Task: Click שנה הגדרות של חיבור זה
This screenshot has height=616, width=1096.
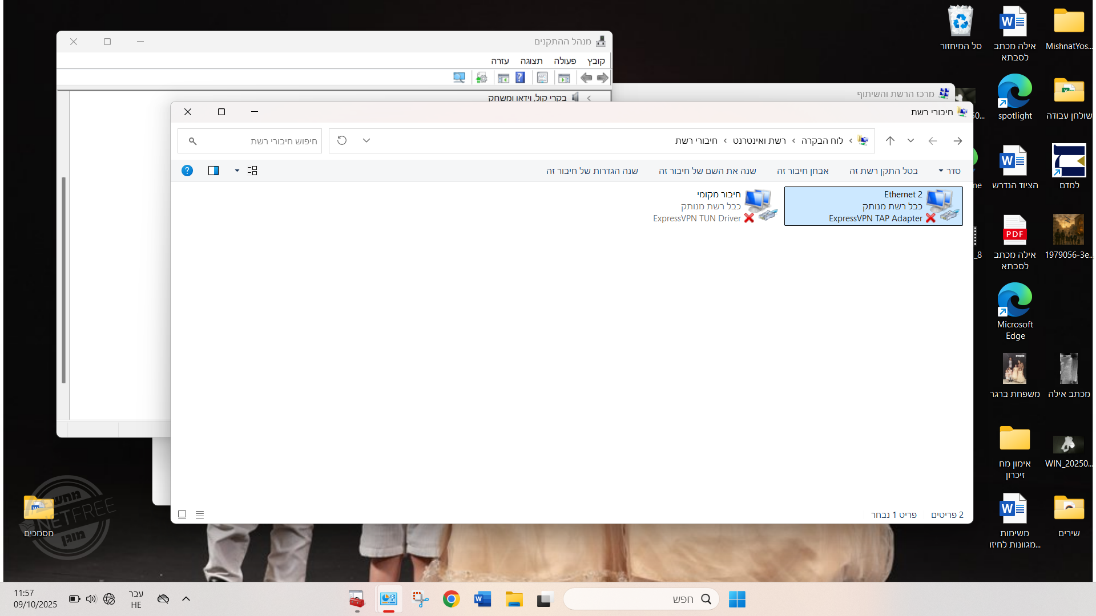Action: tap(592, 171)
